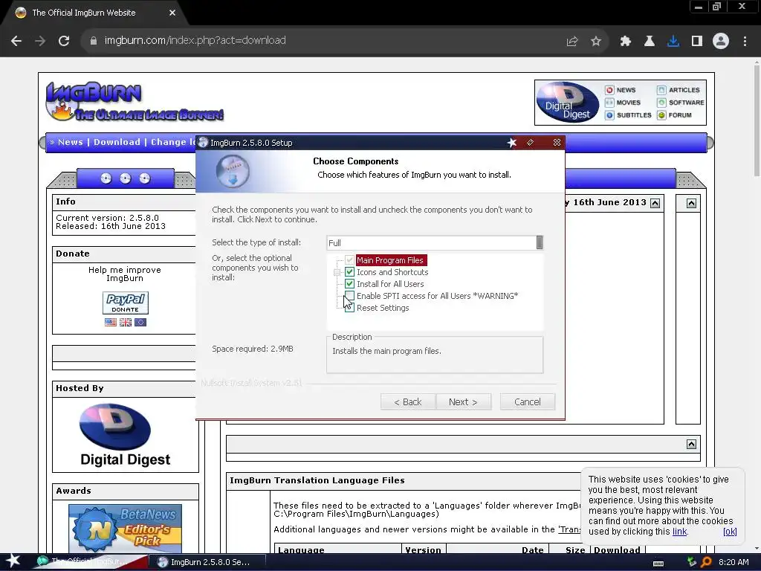The height and width of the screenshot is (571, 761).
Task: Open the cookie policy link
Action: click(679, 532)
